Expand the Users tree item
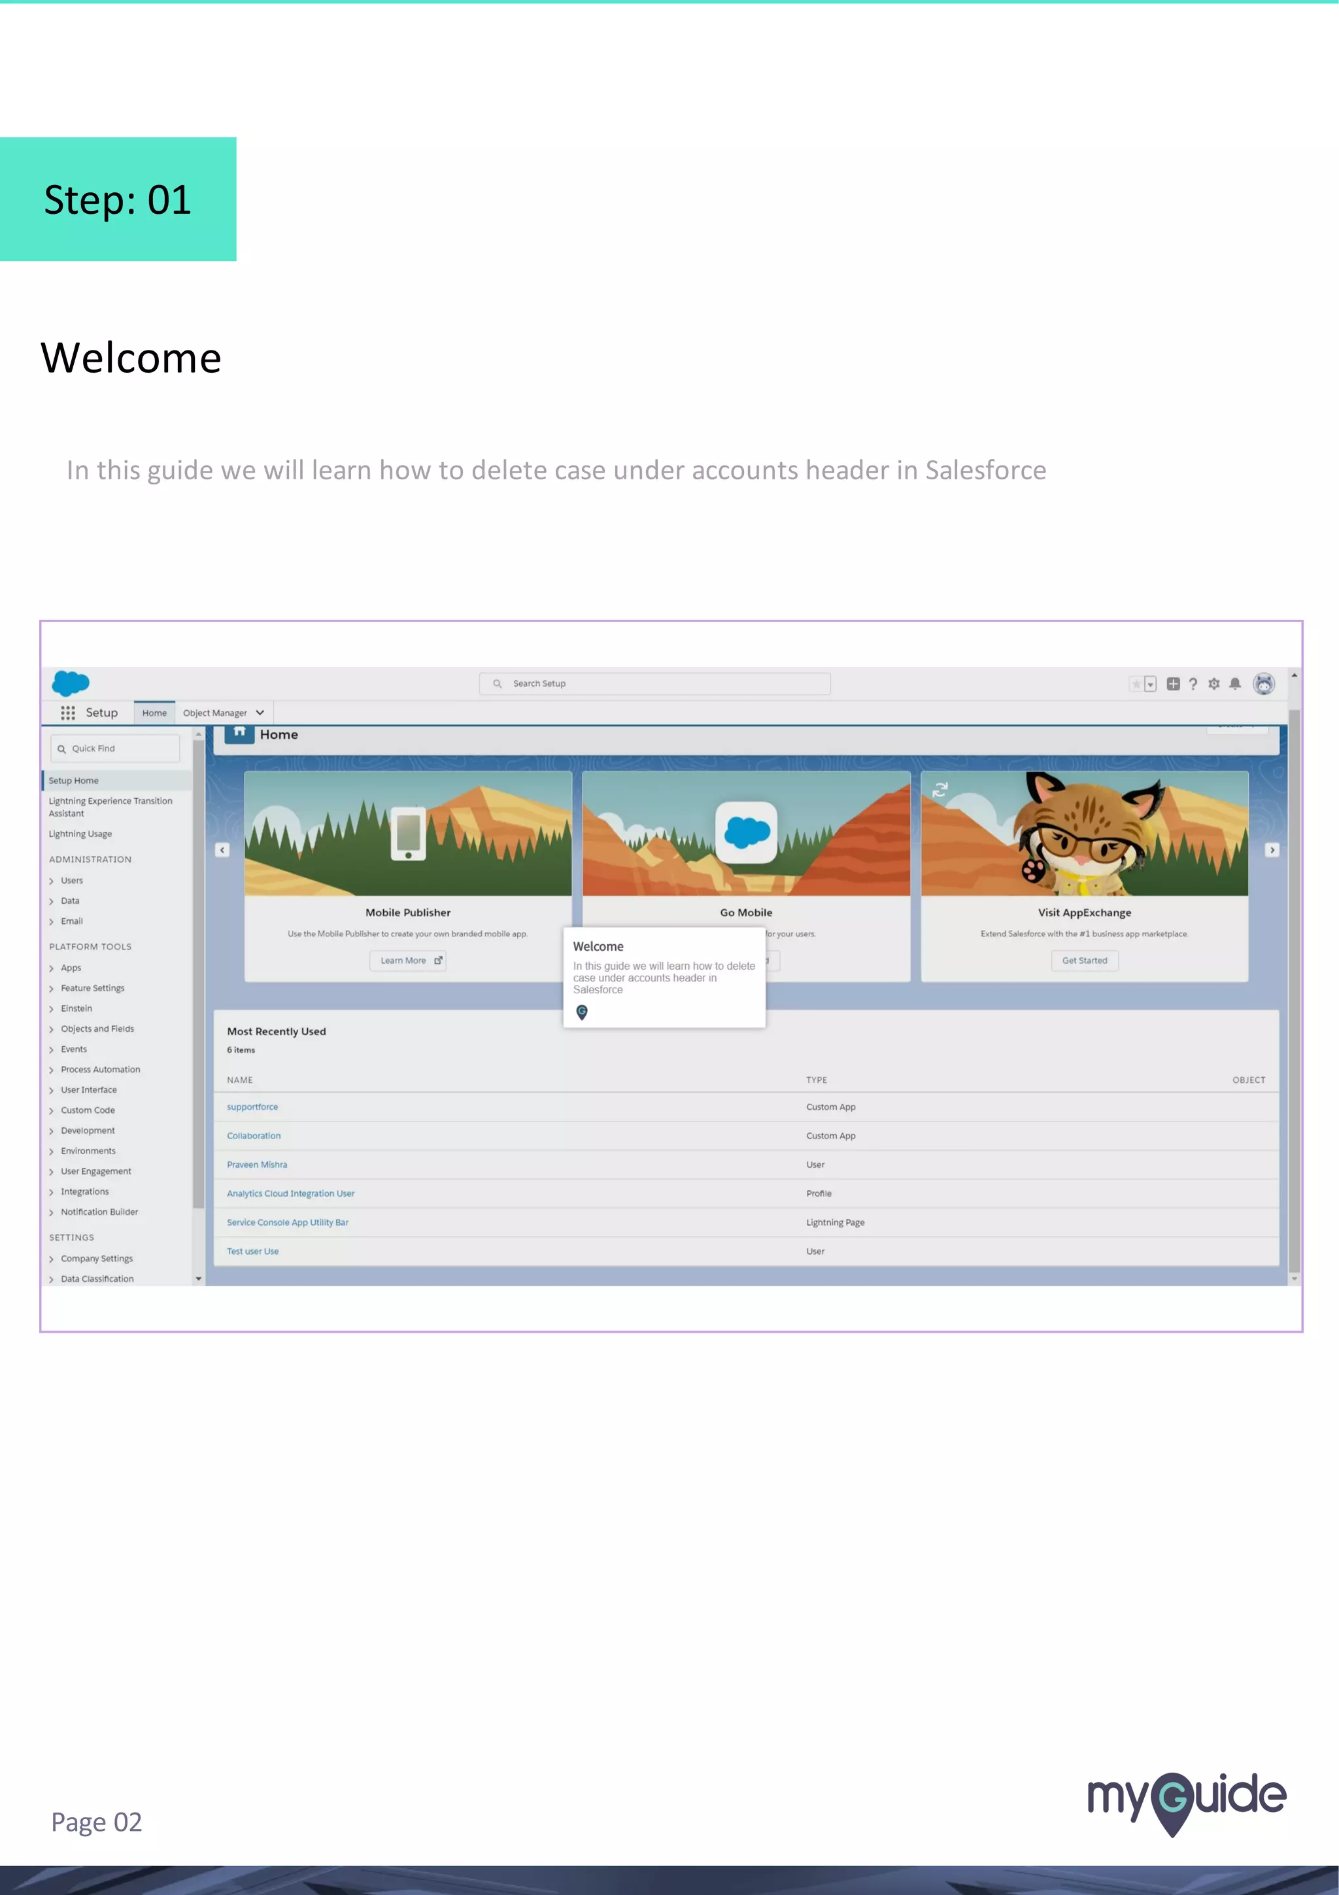Screen dimensions: 1339x1895 click(51, 881)
